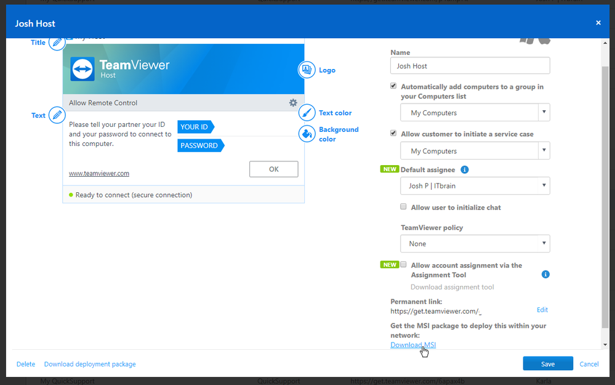Open the Default assignee dropdown

(x=475, y=185)
